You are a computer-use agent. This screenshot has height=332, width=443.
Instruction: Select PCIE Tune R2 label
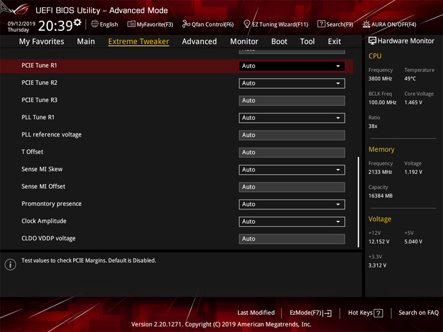point(39,83)
